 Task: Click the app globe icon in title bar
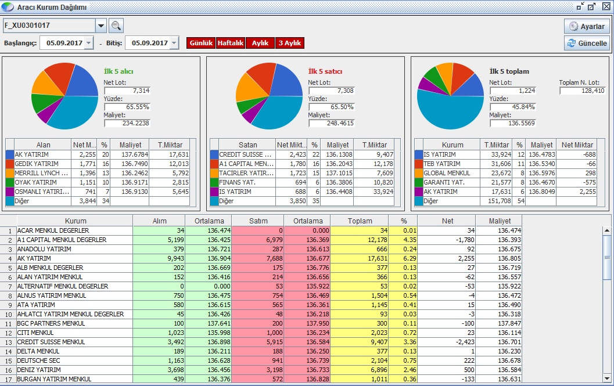(8, 7)
